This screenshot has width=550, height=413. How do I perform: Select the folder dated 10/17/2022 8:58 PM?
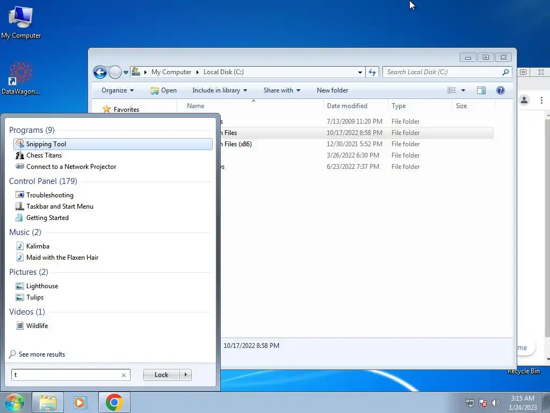pyautogui.click(x=357, y=133)
